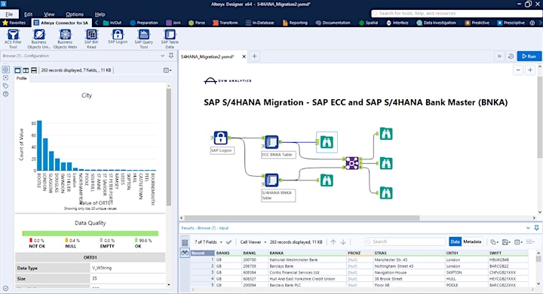Click the middle Browse node after join
Viewport: 543px width, 294px height.
386,163
